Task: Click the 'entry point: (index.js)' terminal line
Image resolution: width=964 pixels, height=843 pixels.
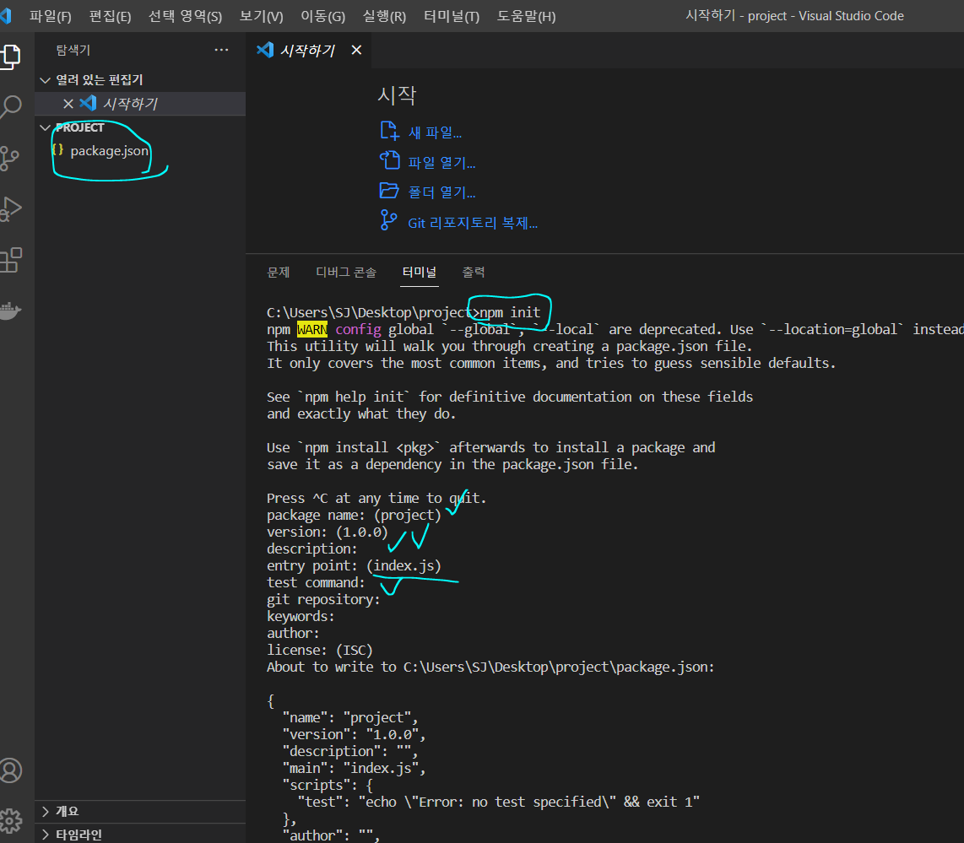Action: click(x=355, y=566)
